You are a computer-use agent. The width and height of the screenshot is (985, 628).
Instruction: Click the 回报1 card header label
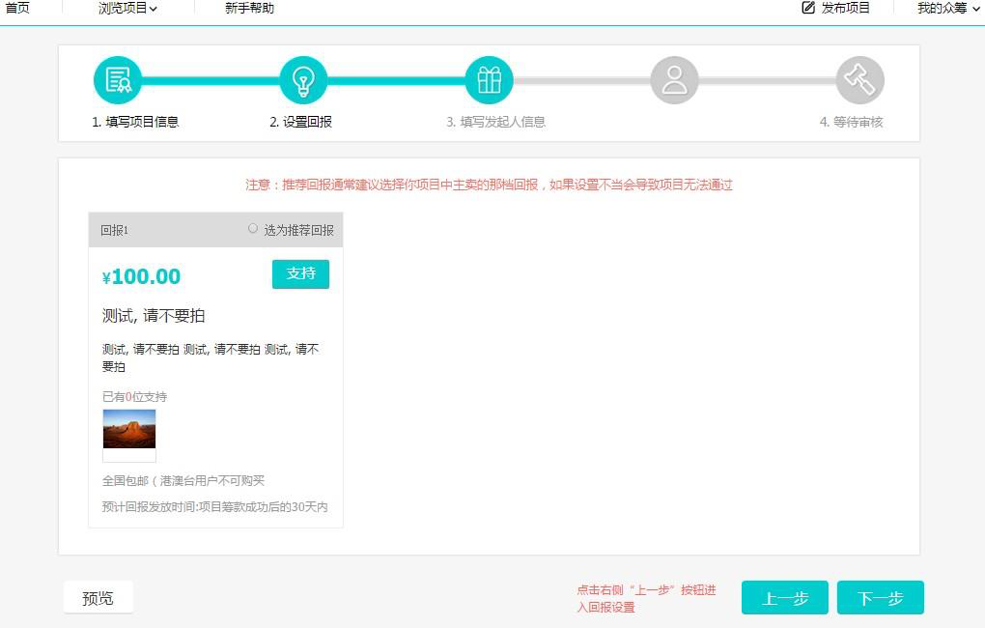[x=114, y=230]
